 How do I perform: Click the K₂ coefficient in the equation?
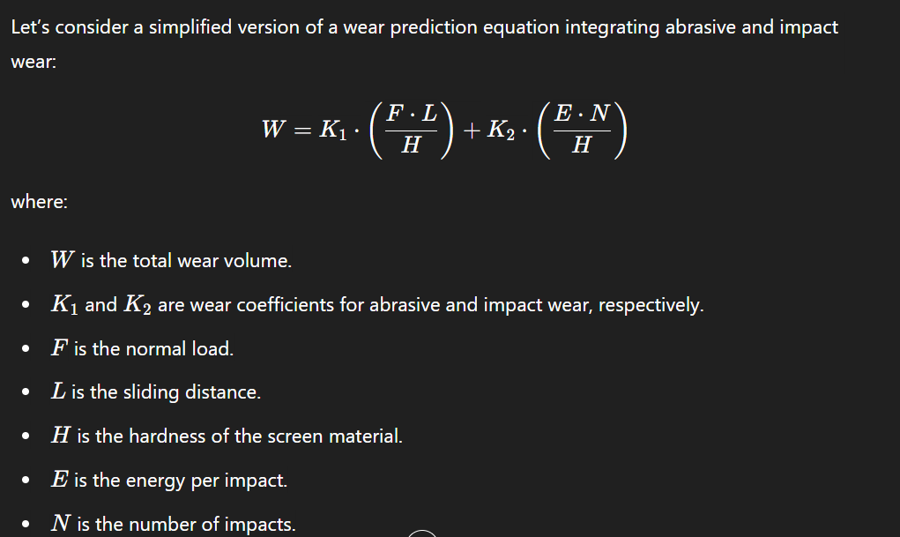coord(501,130)
